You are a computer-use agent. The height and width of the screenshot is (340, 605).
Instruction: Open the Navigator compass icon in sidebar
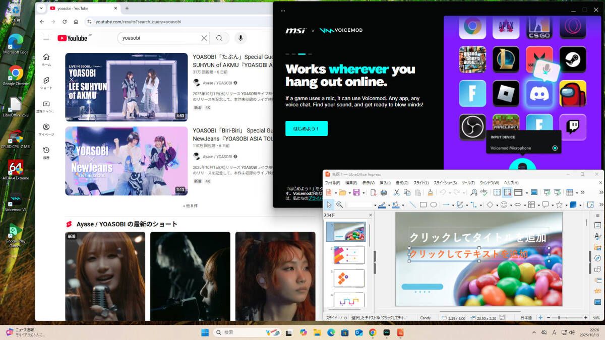[598, 258]
